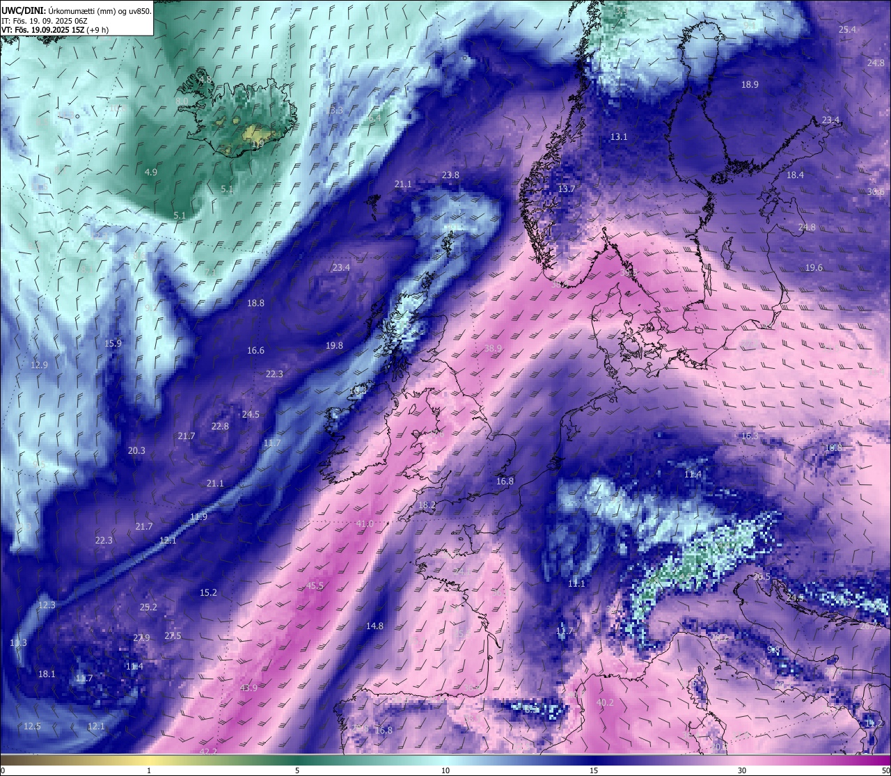Viewport: 891px width, 776px height.
Task: Click the 19.8 value label
Action: click(x=334, y=345)
